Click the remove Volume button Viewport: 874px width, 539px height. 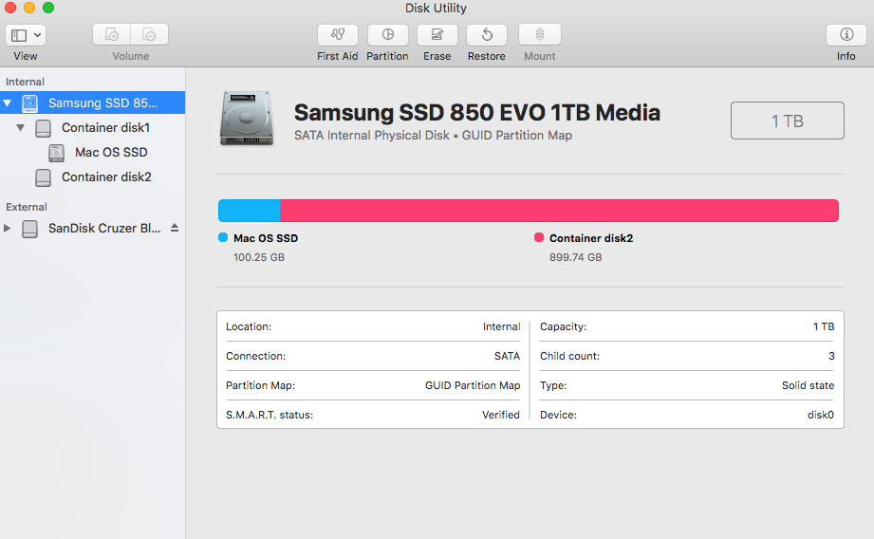(149, 34)
